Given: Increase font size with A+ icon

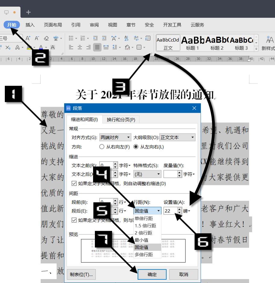Looking at the screenshot, I should (28, 38).
